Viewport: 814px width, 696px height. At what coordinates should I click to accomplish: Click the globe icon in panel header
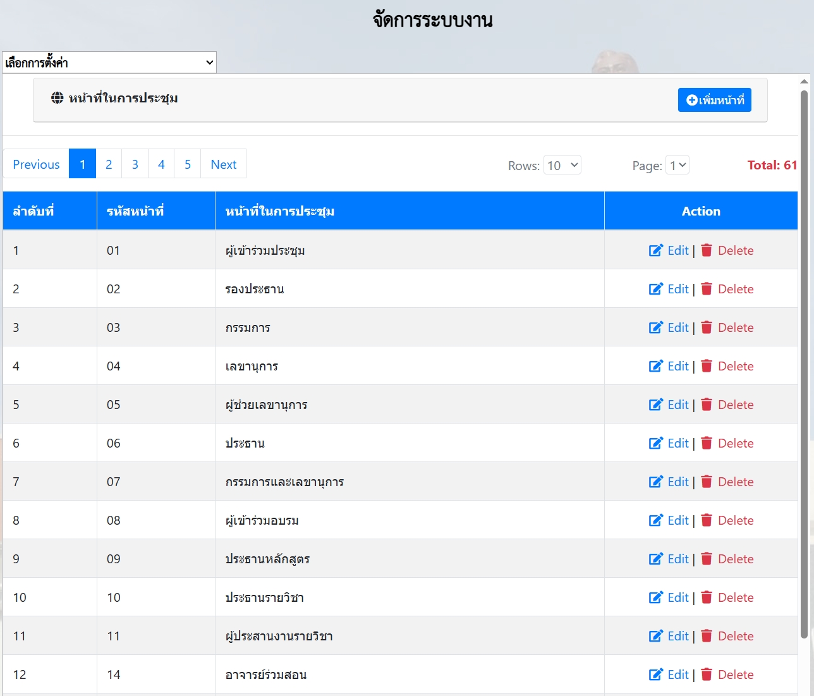click(58, 98)
